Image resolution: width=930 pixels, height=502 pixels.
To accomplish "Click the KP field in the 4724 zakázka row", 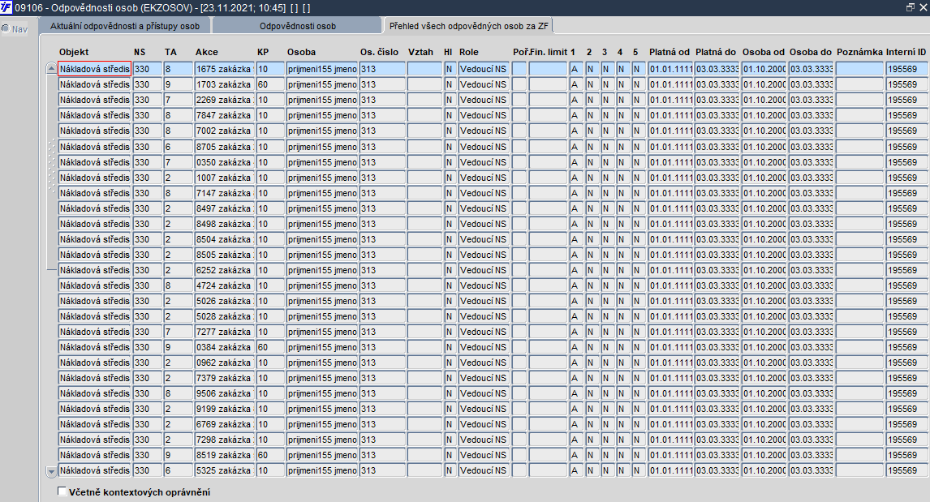I will click(270, 285).
